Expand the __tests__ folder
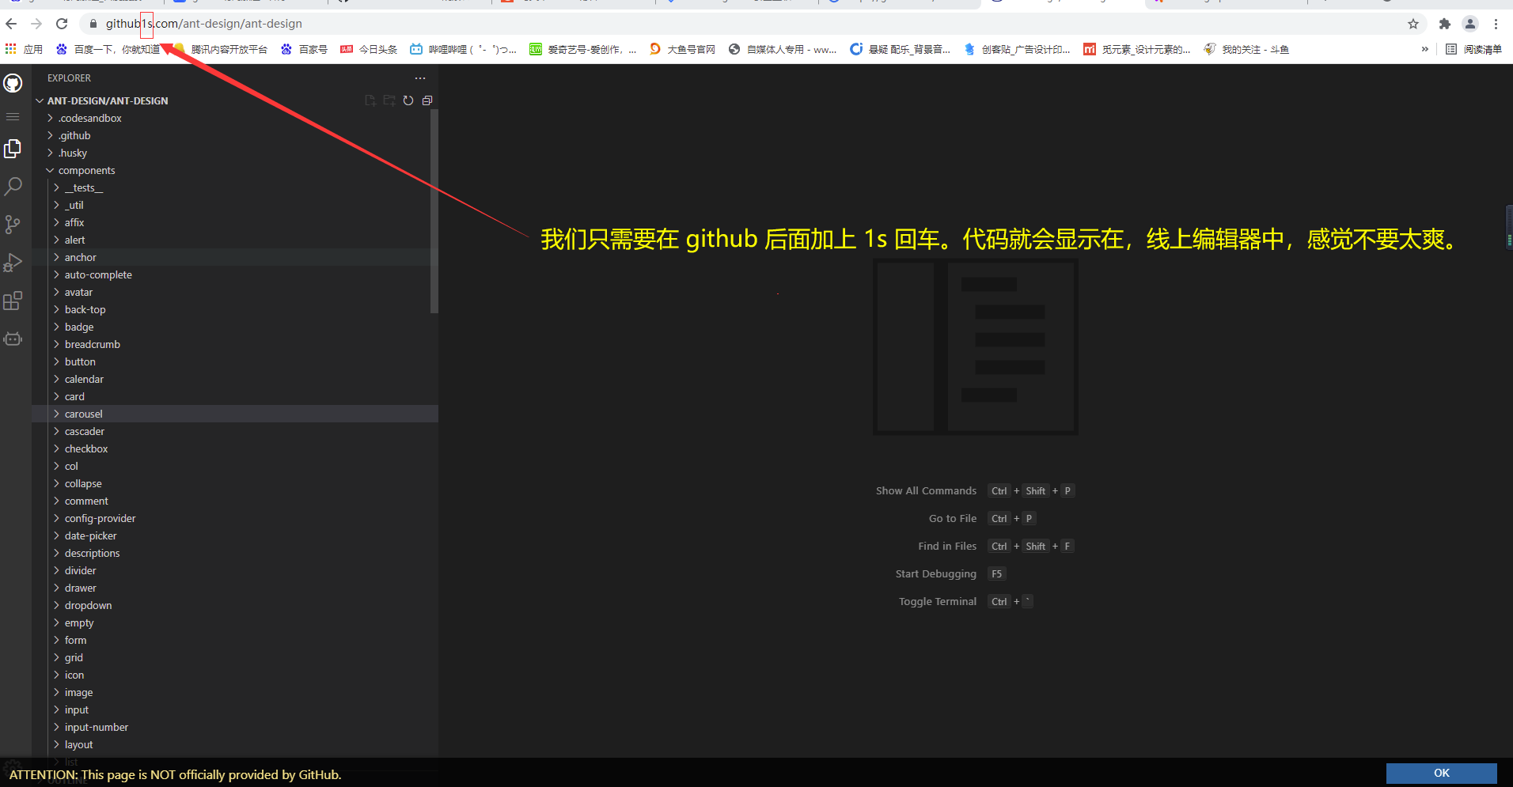 point(235,187)
